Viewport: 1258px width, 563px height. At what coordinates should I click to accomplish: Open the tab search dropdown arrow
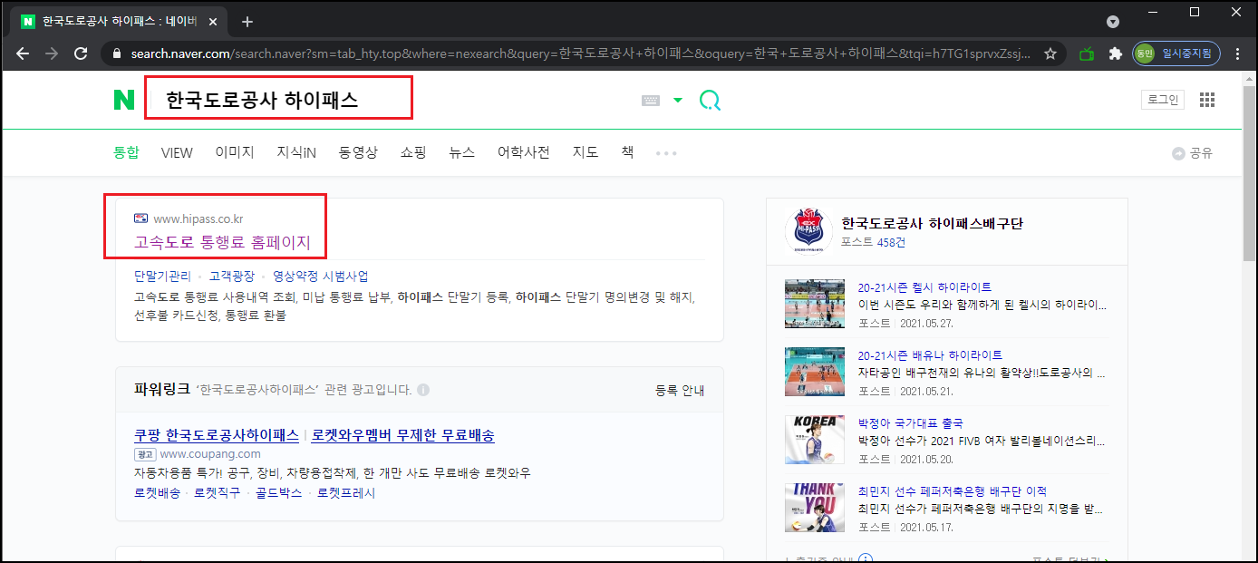(1113, 21)
